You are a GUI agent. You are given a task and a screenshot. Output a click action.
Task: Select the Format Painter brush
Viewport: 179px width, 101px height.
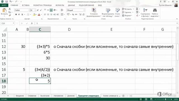[x=10, y=15]
